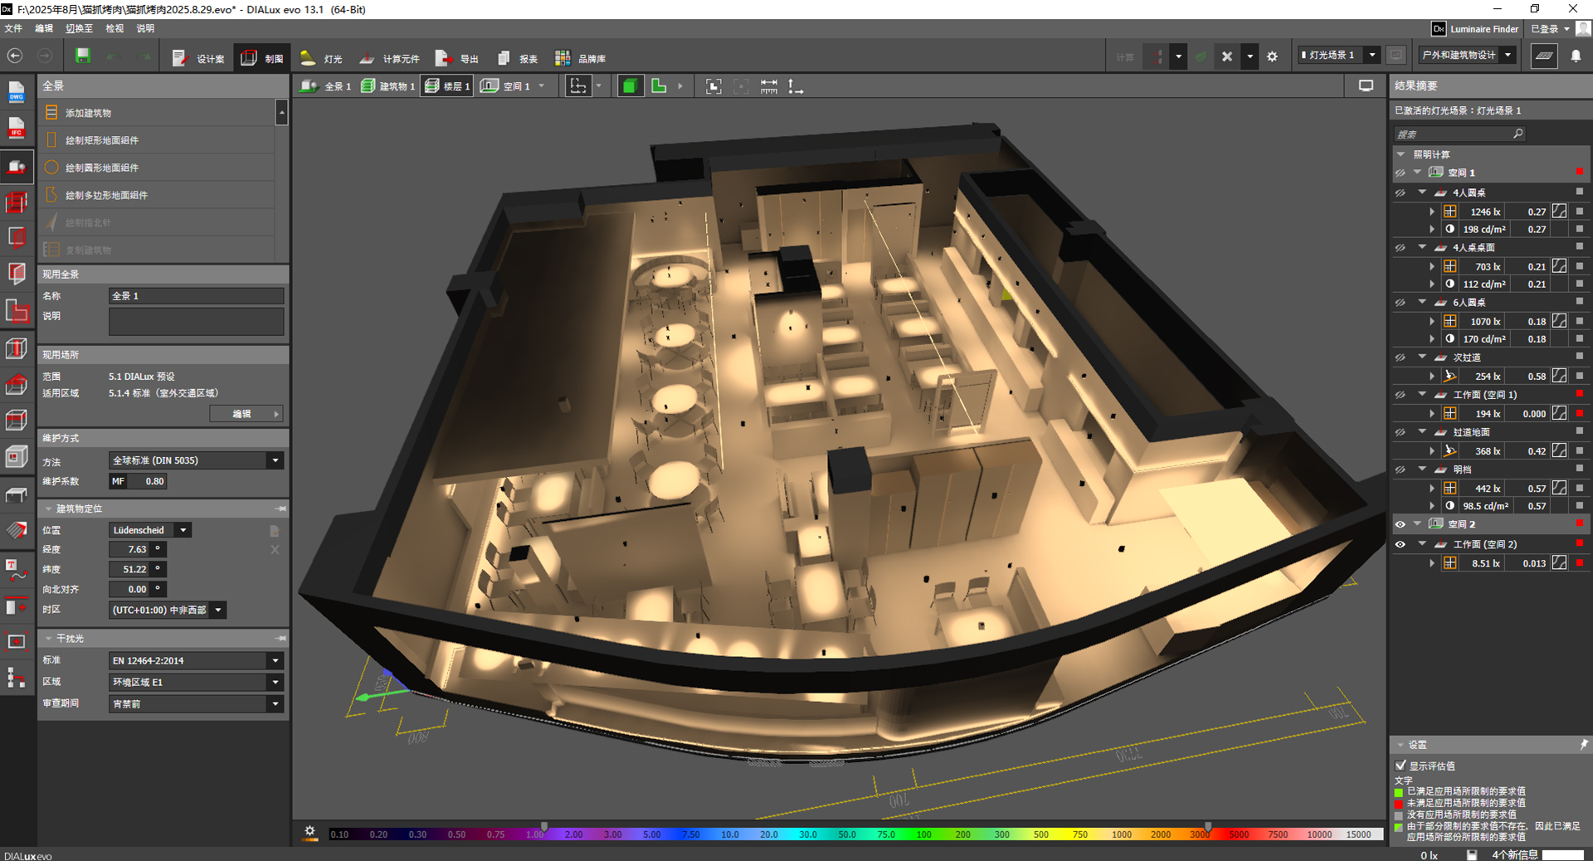
Task: Click the working plane selection icon in view bar
Action: pyautogui.click(x=577, y=86)
